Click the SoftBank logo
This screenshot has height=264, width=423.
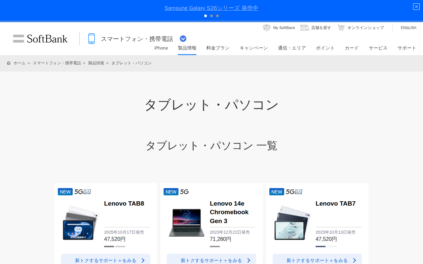point(40,39)
